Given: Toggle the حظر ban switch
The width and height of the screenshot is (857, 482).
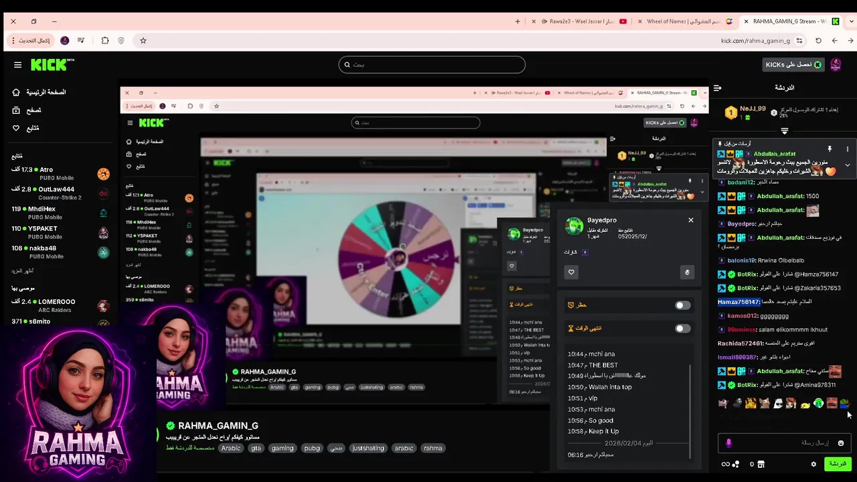Looking at the screenshot, I should pos(682,305).
